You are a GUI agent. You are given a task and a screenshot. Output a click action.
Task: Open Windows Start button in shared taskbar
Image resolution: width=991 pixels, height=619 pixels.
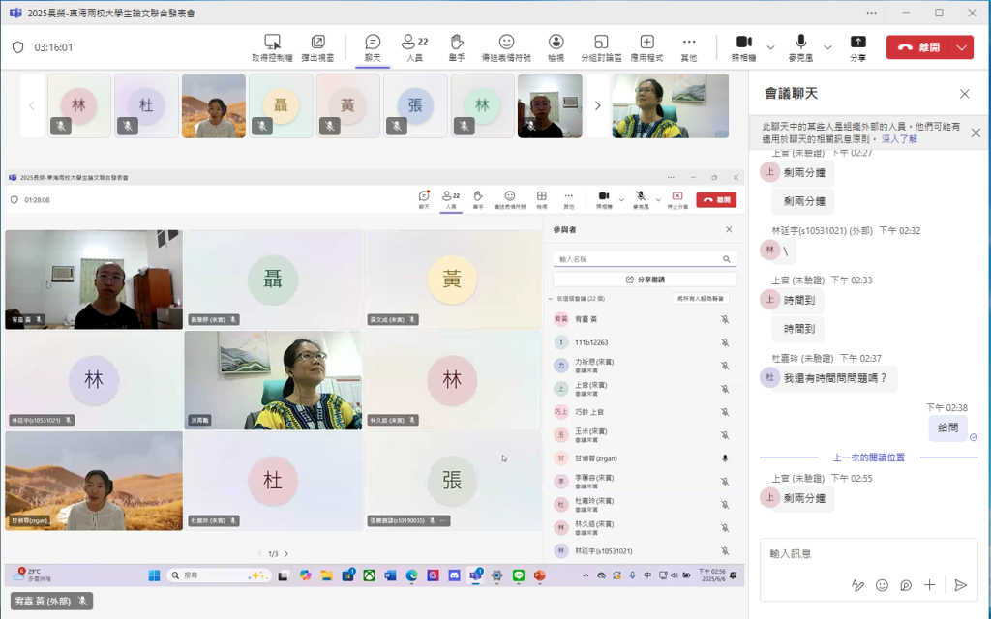pyautogui.click(x=154, y=575)
